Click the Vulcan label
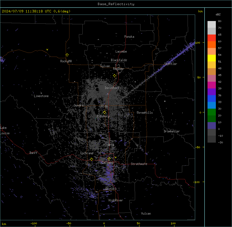The image size is (232, 227). 146,214
